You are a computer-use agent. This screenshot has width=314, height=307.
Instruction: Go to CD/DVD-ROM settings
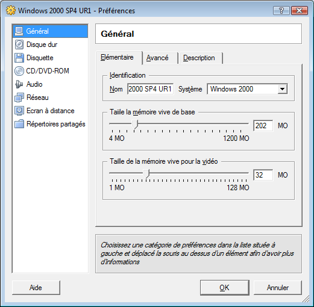[50, 71]
